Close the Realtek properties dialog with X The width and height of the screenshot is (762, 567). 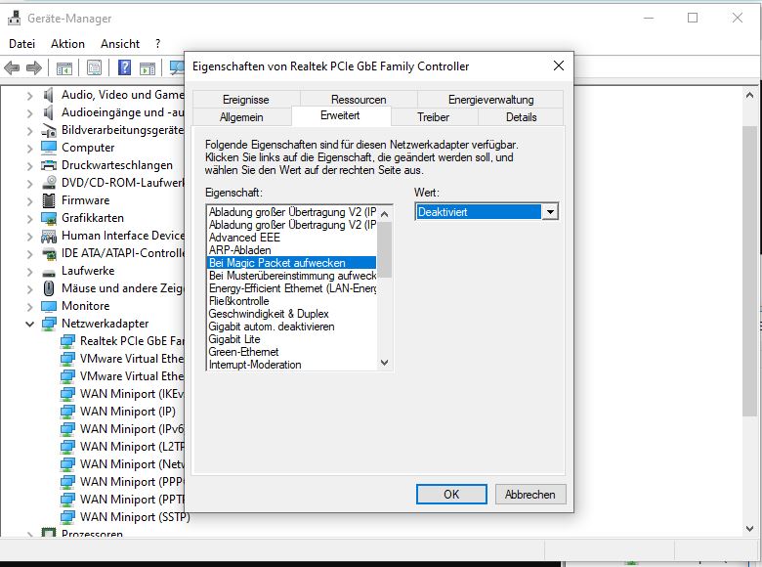[x=559, y=65]
